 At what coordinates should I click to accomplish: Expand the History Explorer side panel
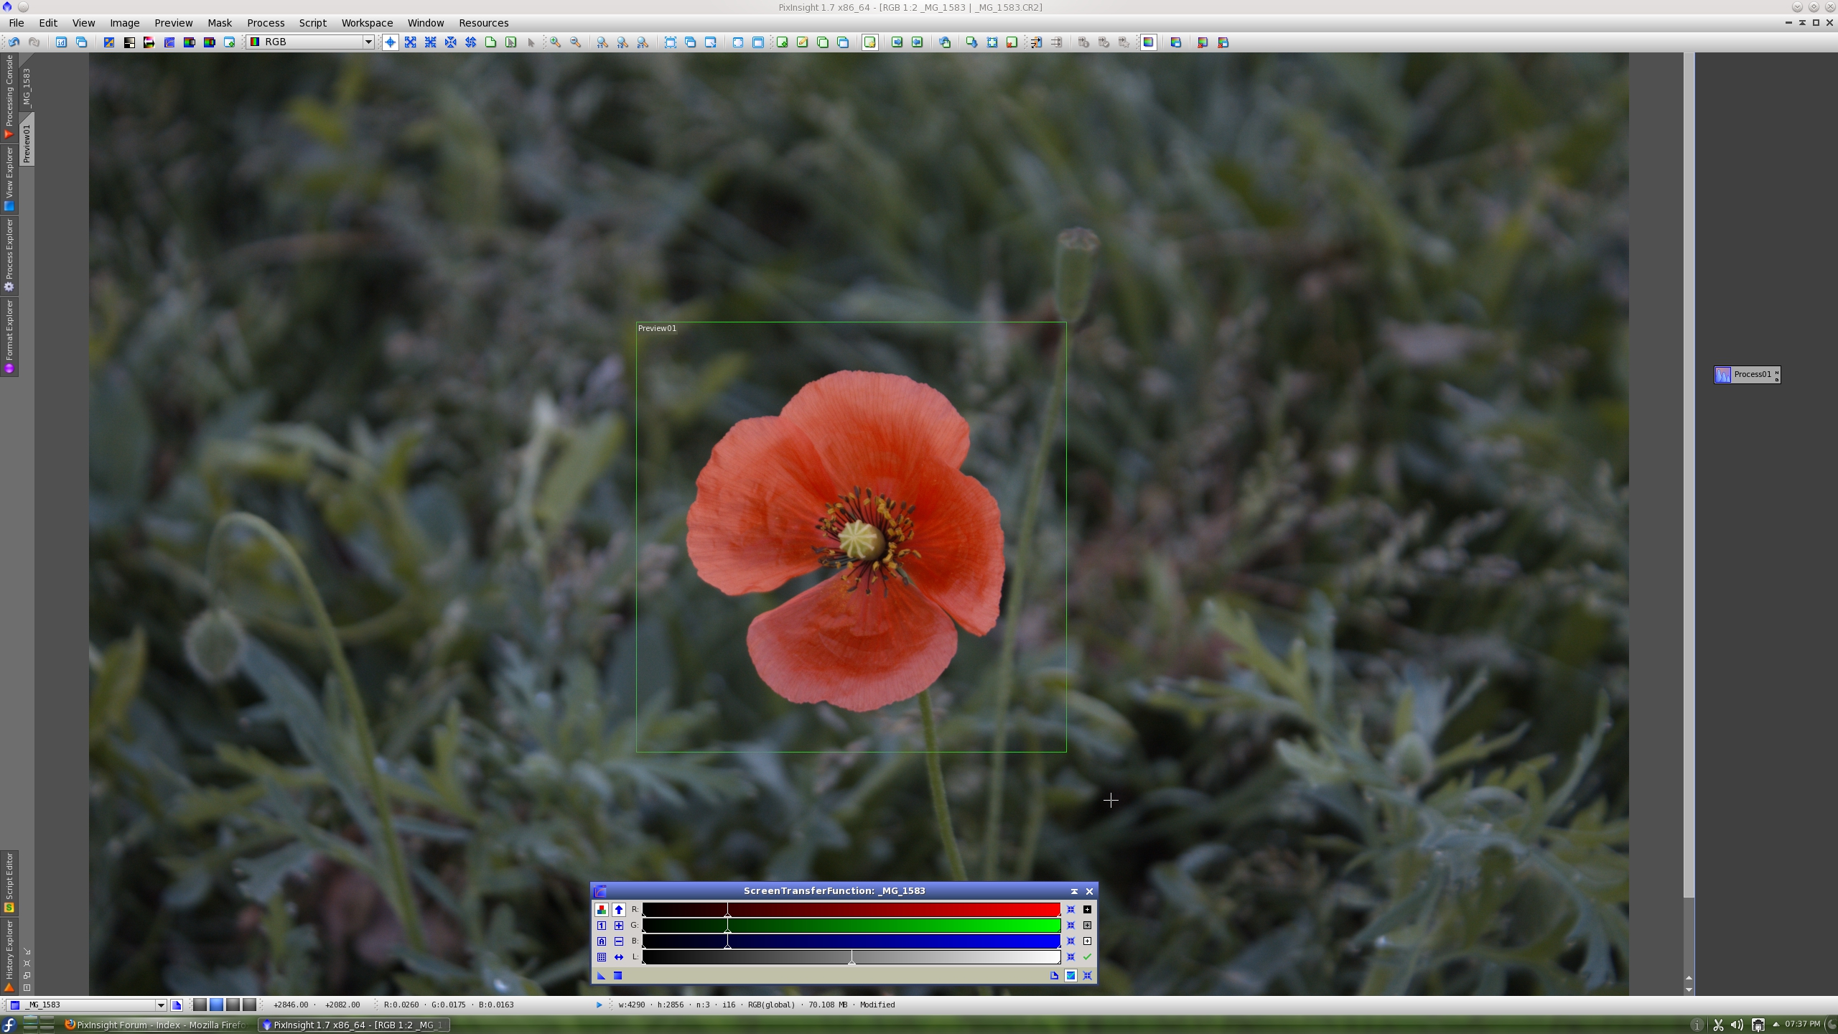[9, 956]
